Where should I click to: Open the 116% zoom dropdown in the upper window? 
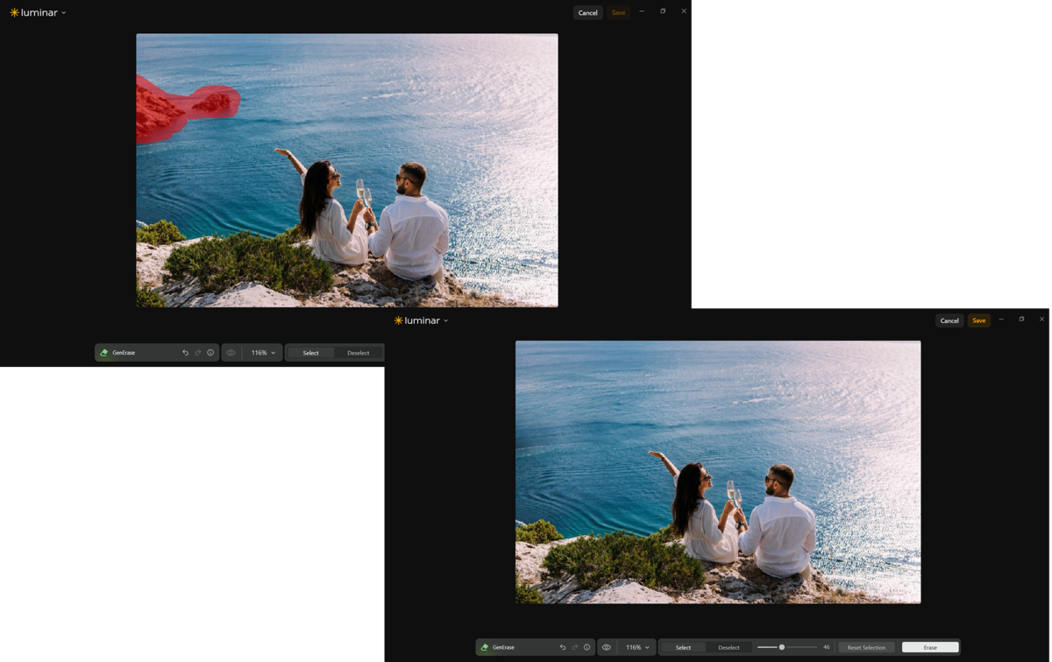click(x=263, y=353)
